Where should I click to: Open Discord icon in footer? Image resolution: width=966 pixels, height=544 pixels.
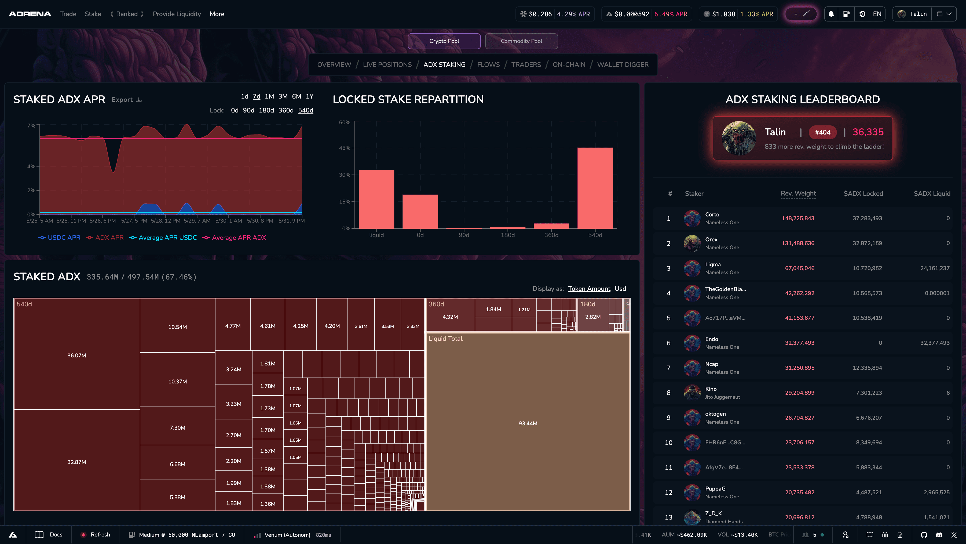939,535
